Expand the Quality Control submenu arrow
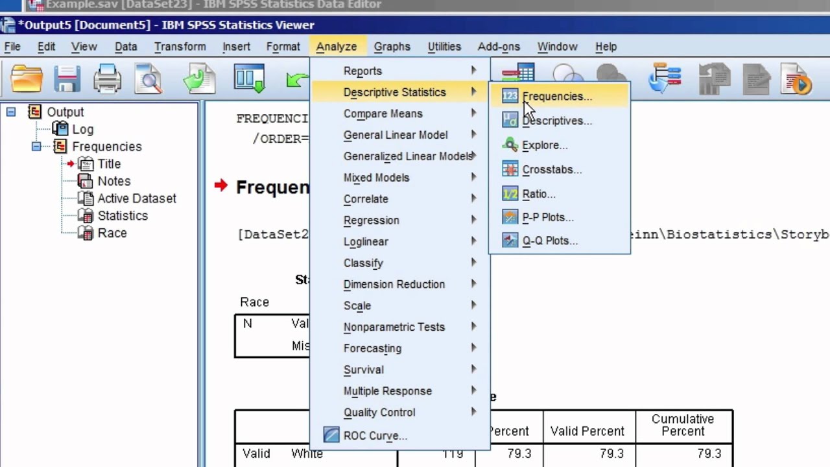830x467 pixels. (x=474, y=412)
